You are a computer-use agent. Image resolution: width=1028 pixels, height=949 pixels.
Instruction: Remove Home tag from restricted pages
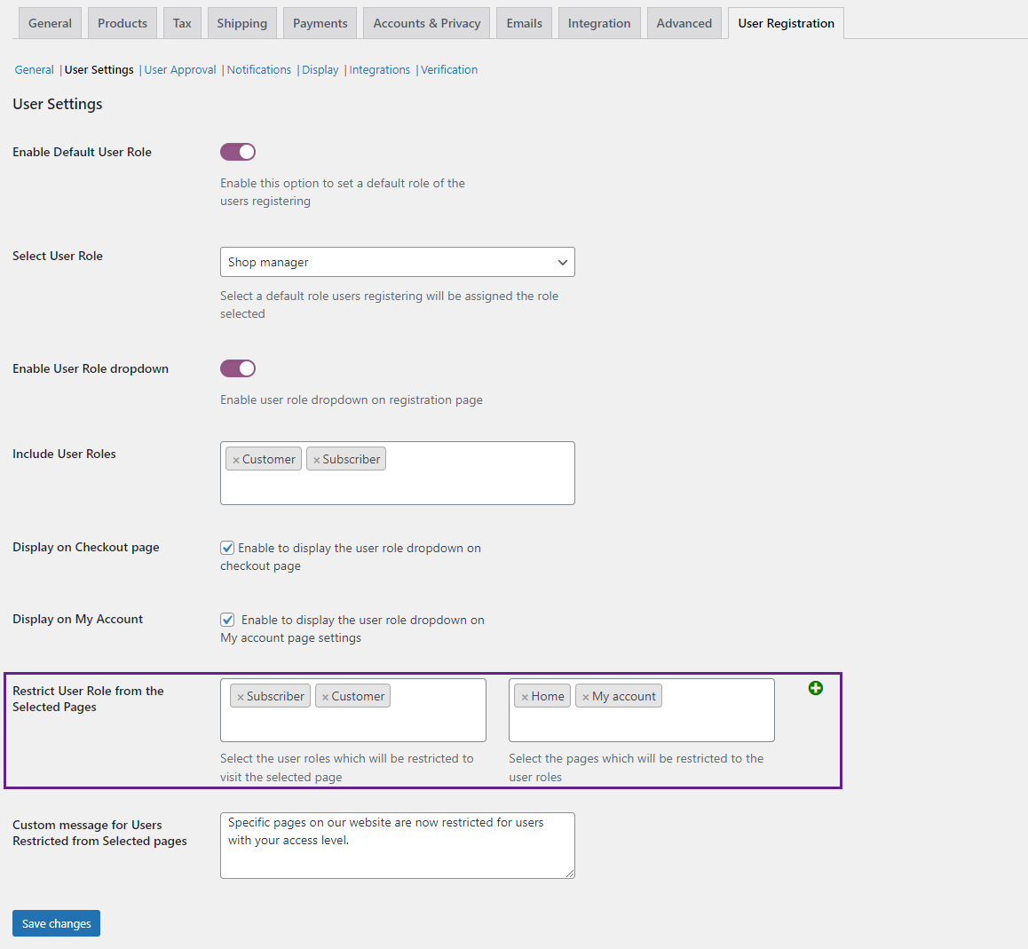tap(525, 697)
